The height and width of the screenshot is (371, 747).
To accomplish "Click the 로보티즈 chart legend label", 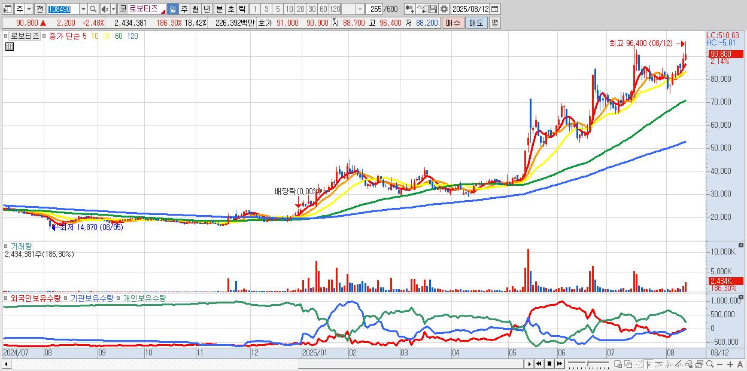I will pos(25,36).
